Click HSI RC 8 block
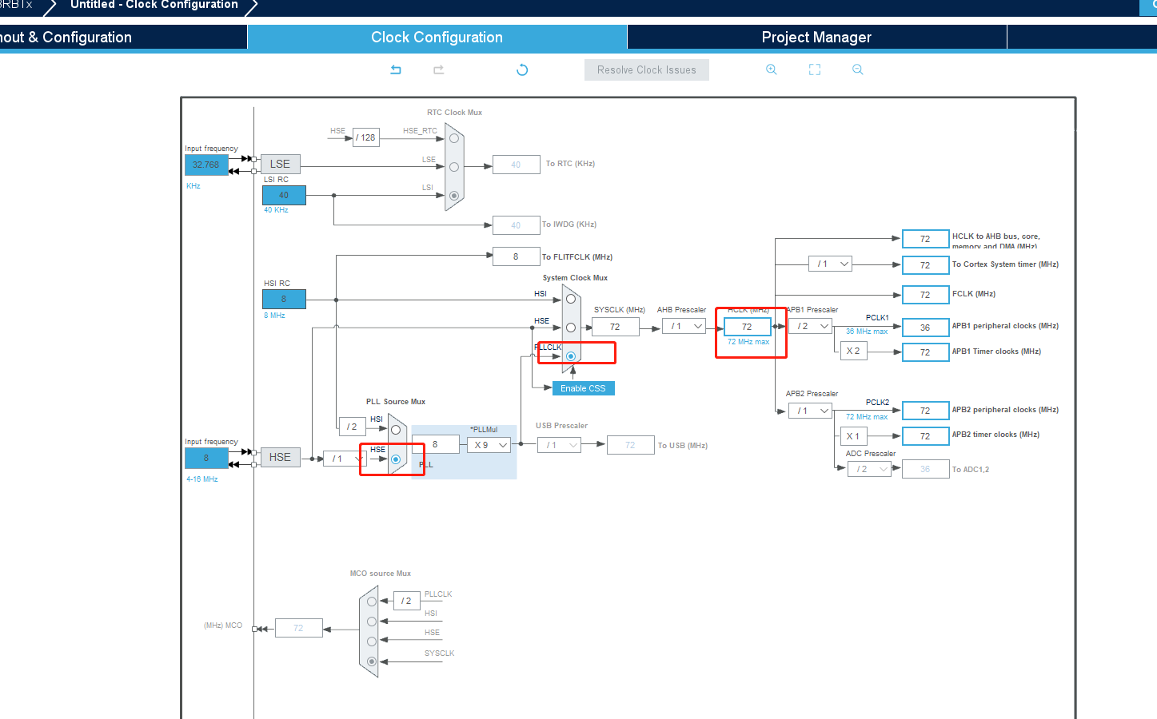 click(x=284, y=299)
